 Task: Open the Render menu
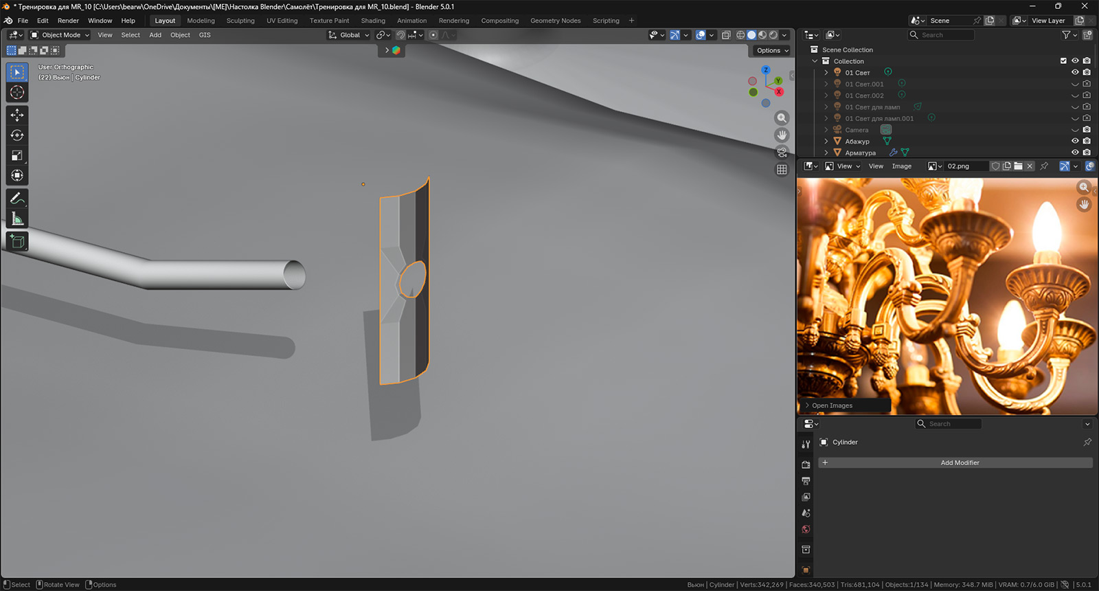(68, 21)
